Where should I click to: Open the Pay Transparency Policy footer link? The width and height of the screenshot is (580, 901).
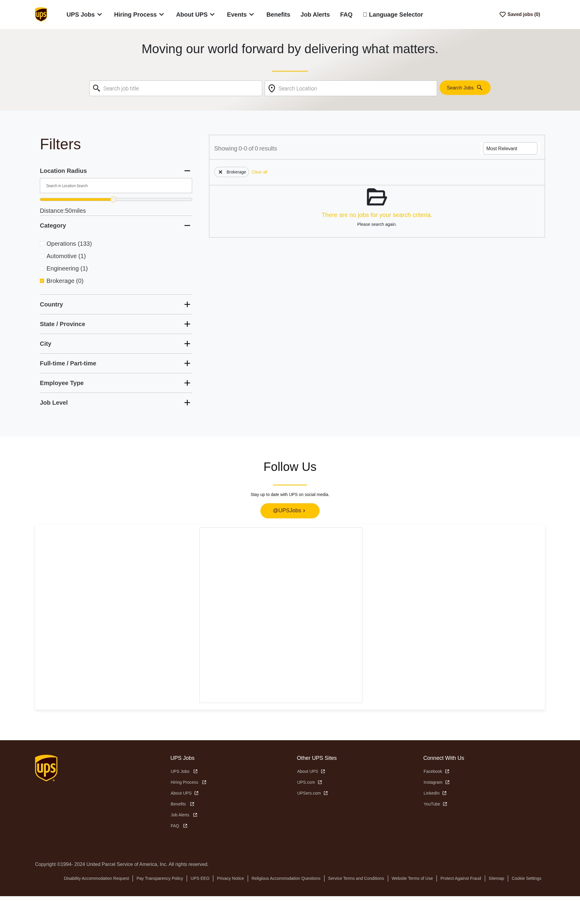160,878
